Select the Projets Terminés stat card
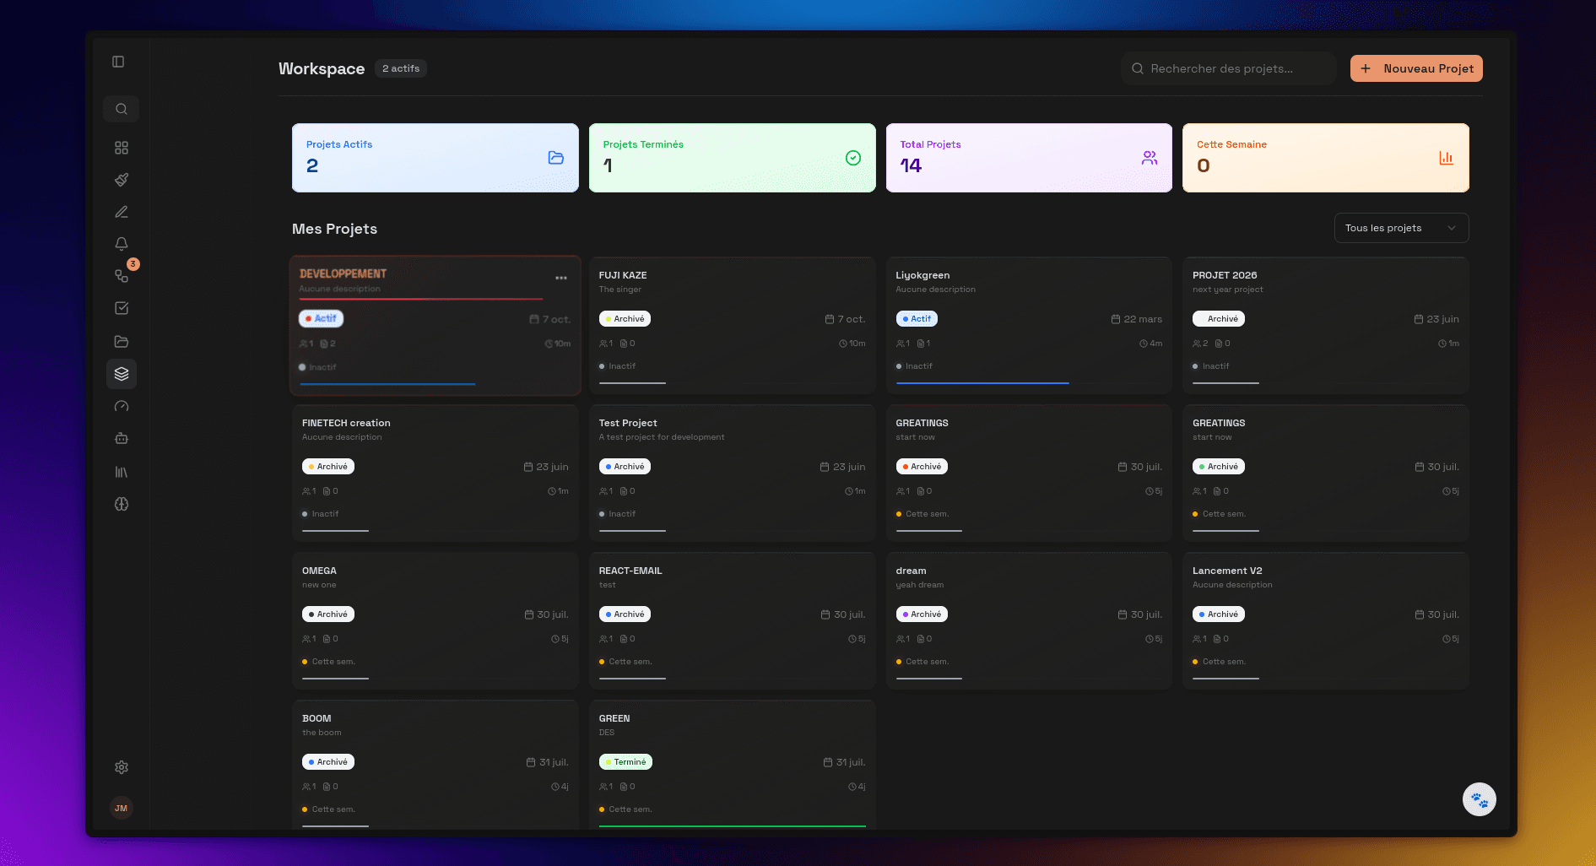This screenshot has height=866, width=1596. [733, 158]
